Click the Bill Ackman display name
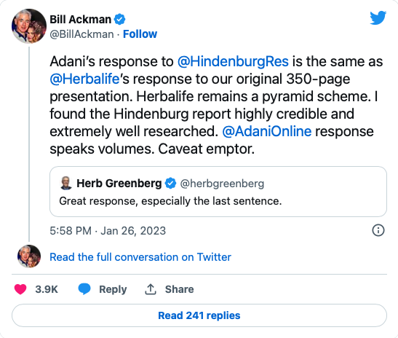Screen dimensions: 398x338 coord(81,20)
